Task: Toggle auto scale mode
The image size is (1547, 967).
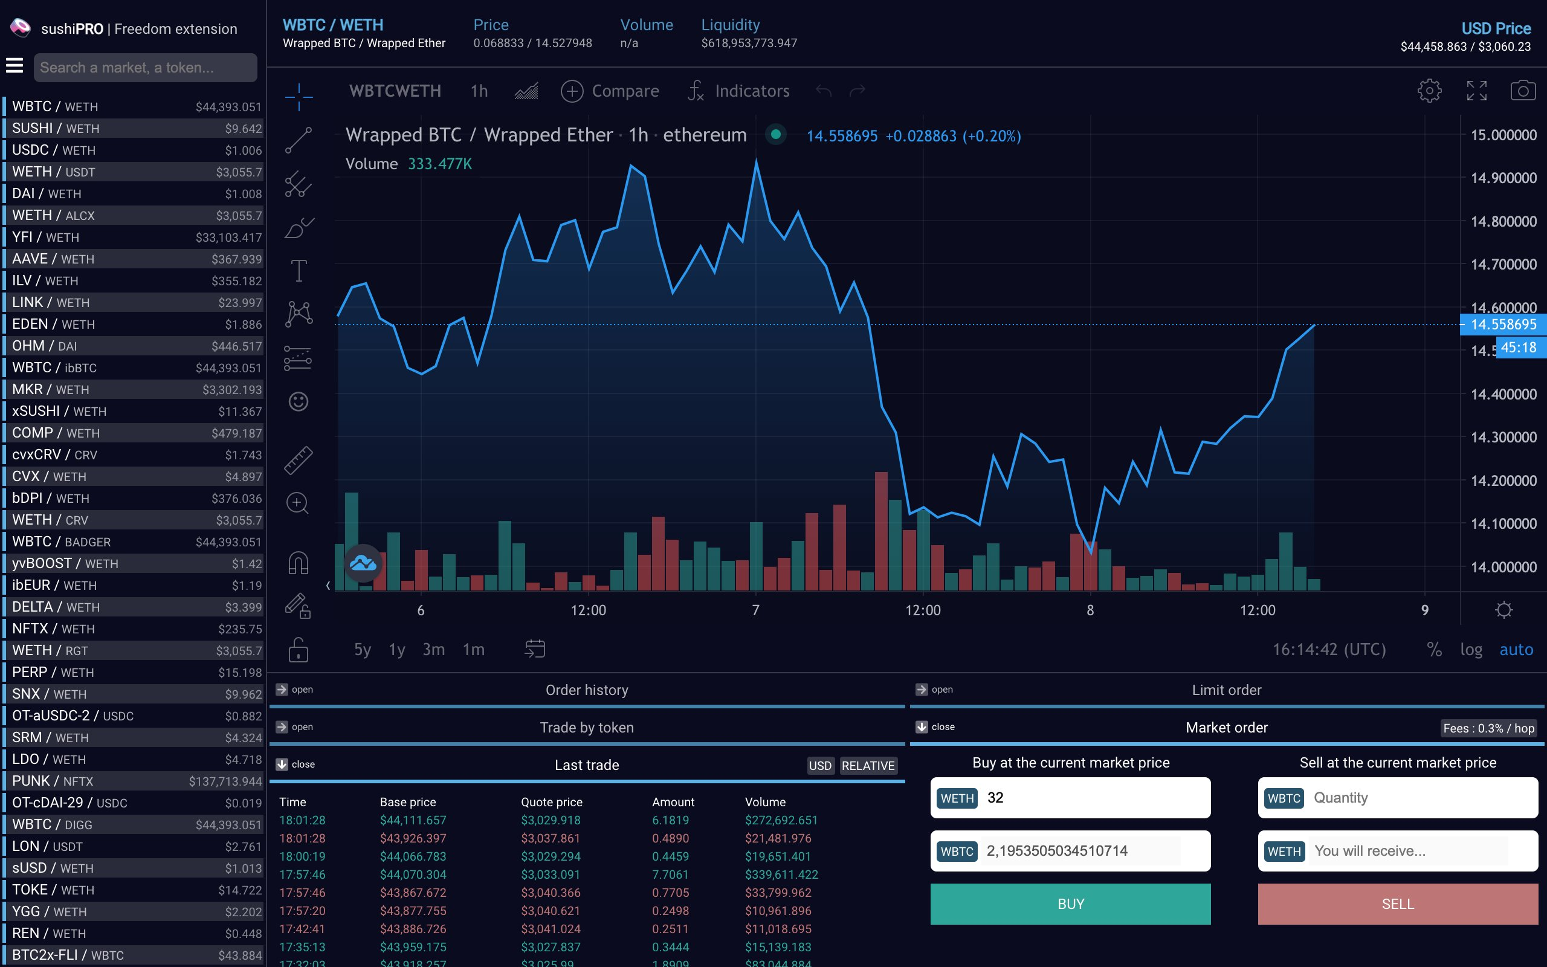Action: click(1516, 650)
